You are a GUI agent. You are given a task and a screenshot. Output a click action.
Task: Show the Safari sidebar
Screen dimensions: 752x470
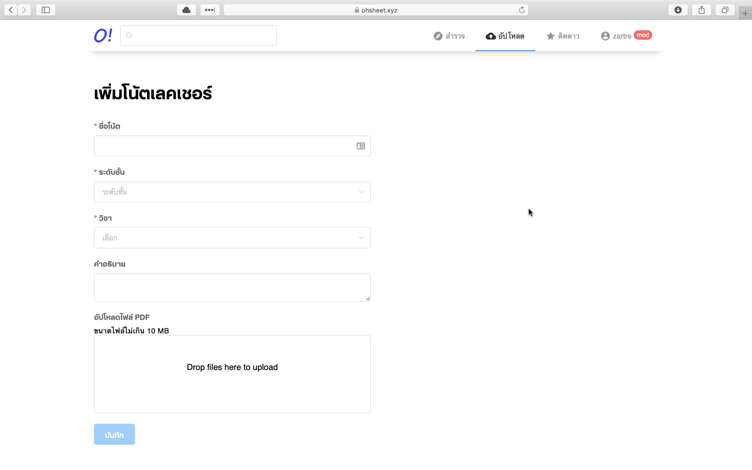pos(46,10)
